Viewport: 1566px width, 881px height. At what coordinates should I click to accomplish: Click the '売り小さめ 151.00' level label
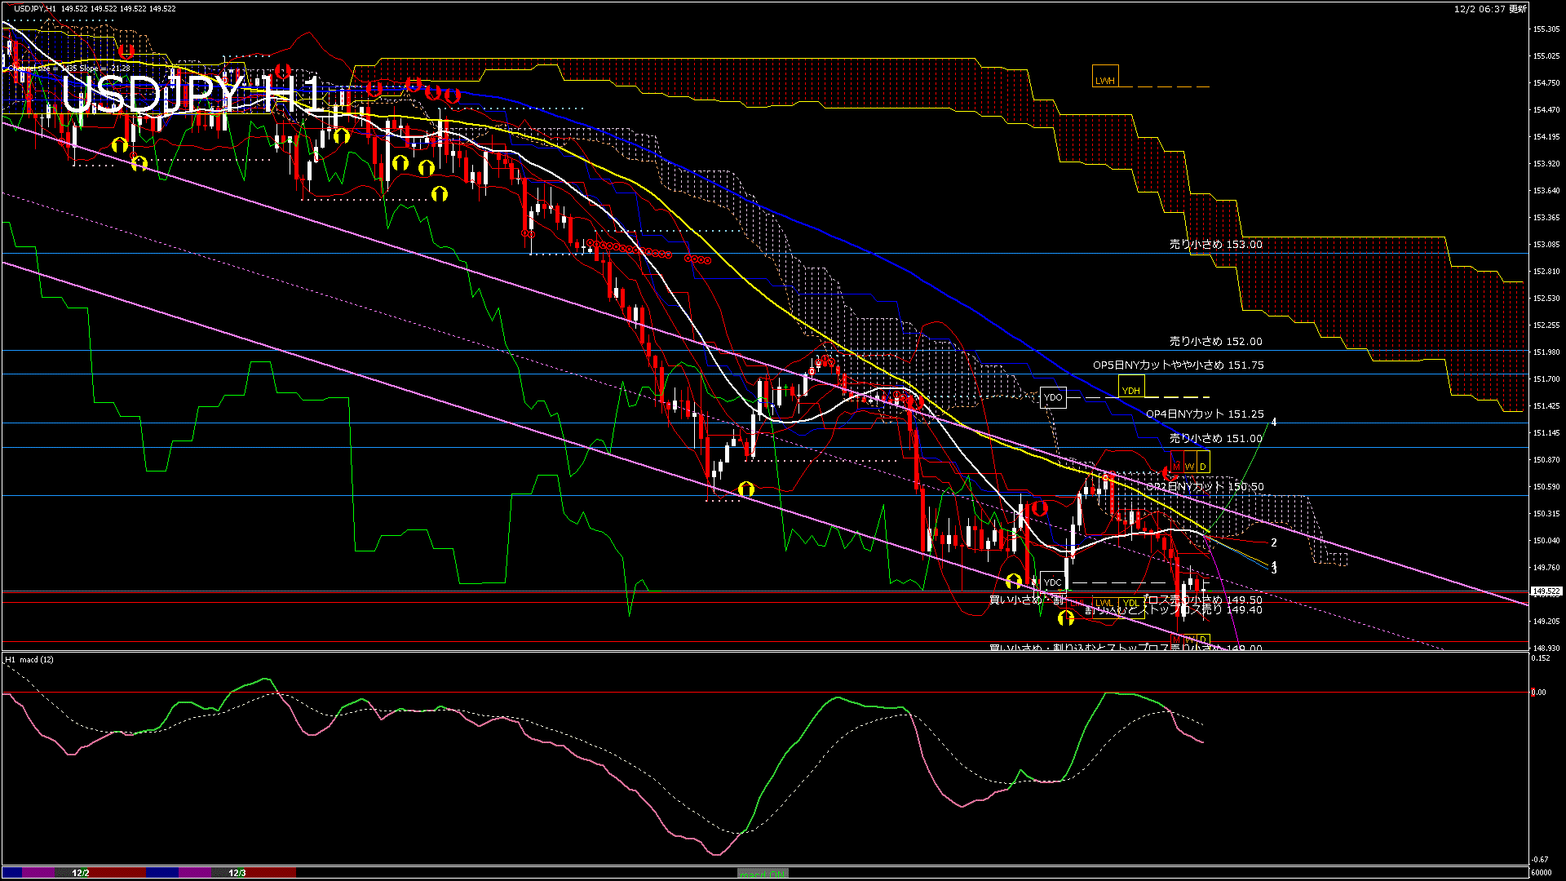1216,438
